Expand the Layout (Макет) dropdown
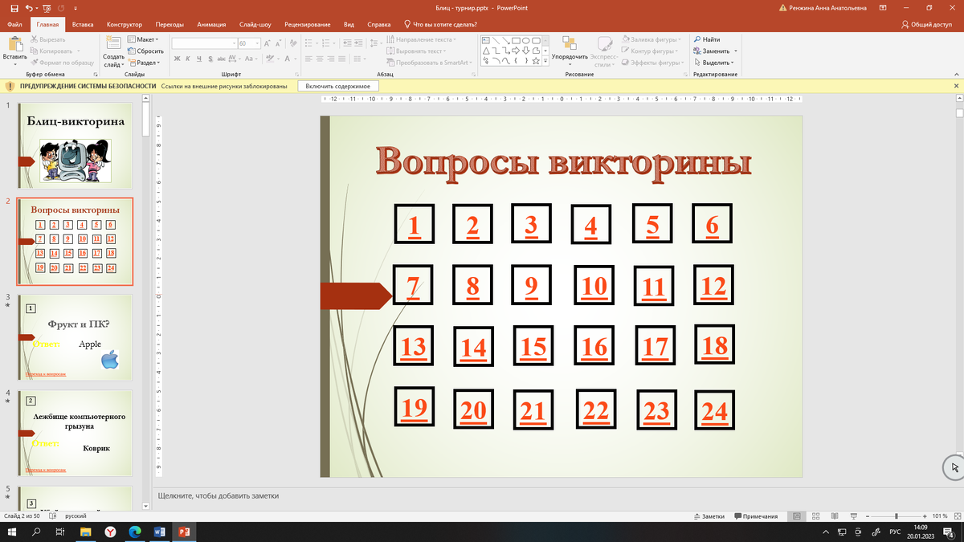The image size is (964, 542). [145, 39]
